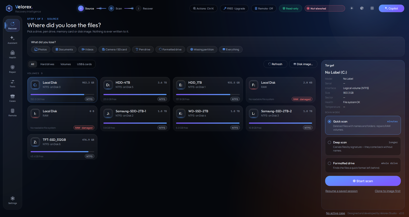Image resolution: width=409 pixels, height=217 pixels.
Task: Click the list icon beside the cube
Action: coord(372,8)
